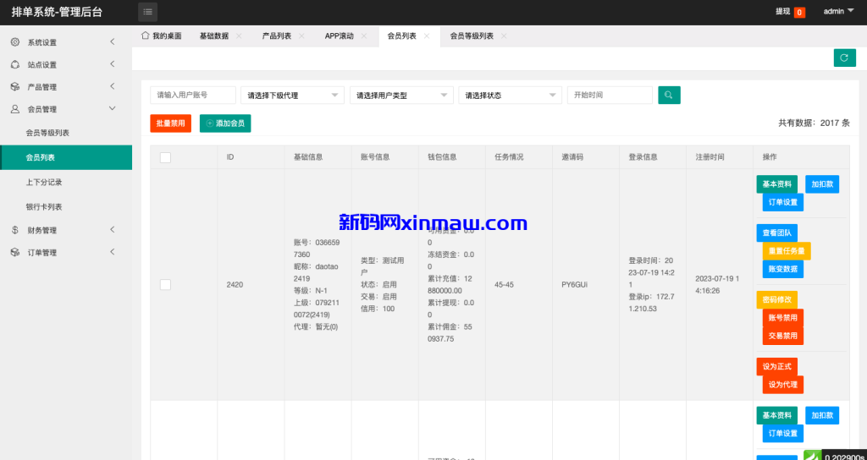Toggle the sidebar menu collapse icon

pyautogui.click(x=147, y=12)
